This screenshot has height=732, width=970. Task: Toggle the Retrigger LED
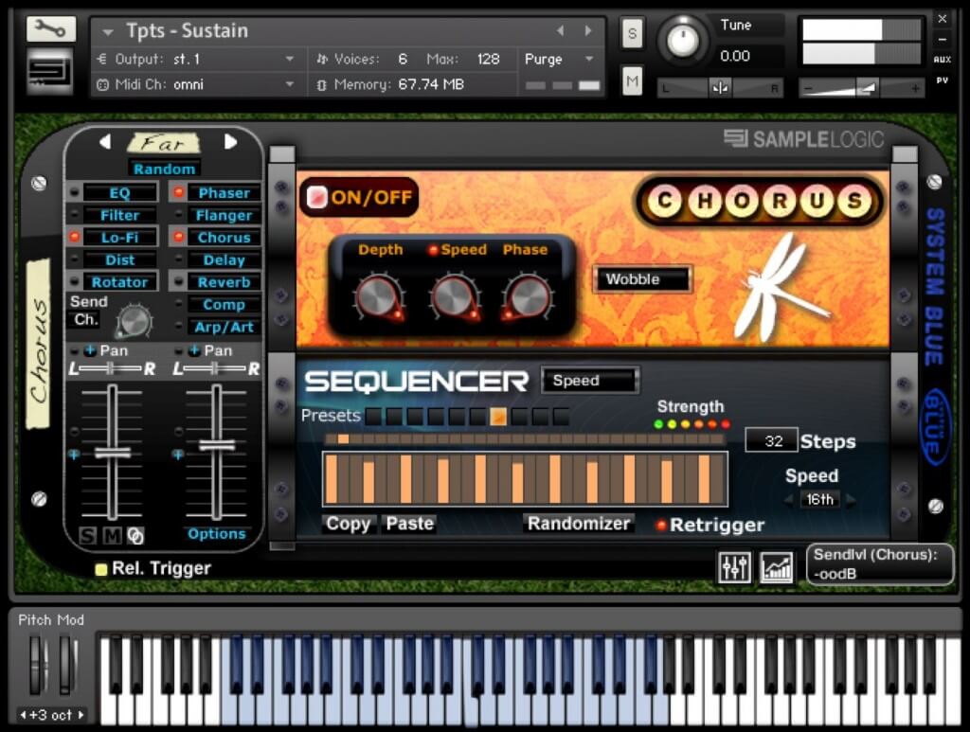pos(660,525)
